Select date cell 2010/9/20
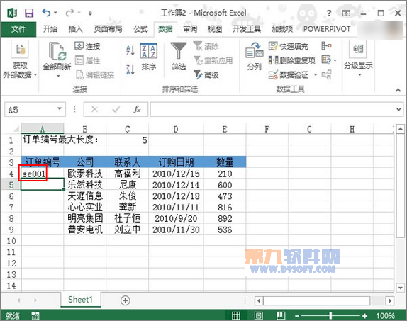This screenshot has width=407, height=321. 176,218
